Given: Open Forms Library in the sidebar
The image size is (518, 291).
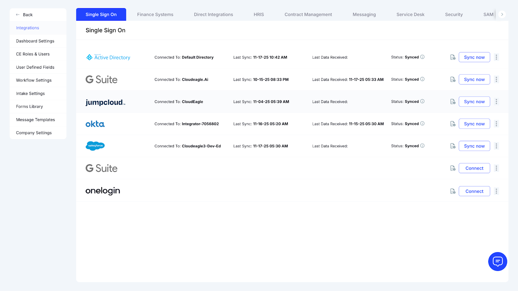Looking at the screenshot, I should pos(38,106).
